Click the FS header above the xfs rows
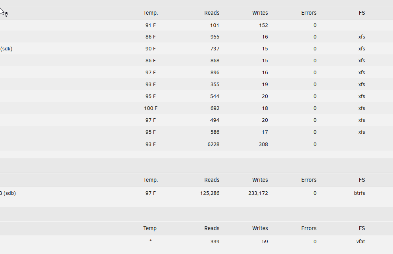 362,13
